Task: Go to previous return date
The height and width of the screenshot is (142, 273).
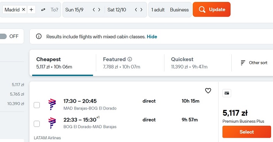Action: click(136, 10)
